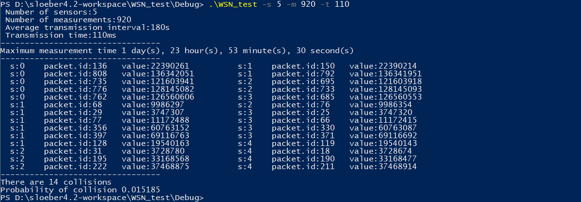Screen dimensions: 581x202
Task: Click the "There are 14 collisions" line
Action: tap(56, 182)
